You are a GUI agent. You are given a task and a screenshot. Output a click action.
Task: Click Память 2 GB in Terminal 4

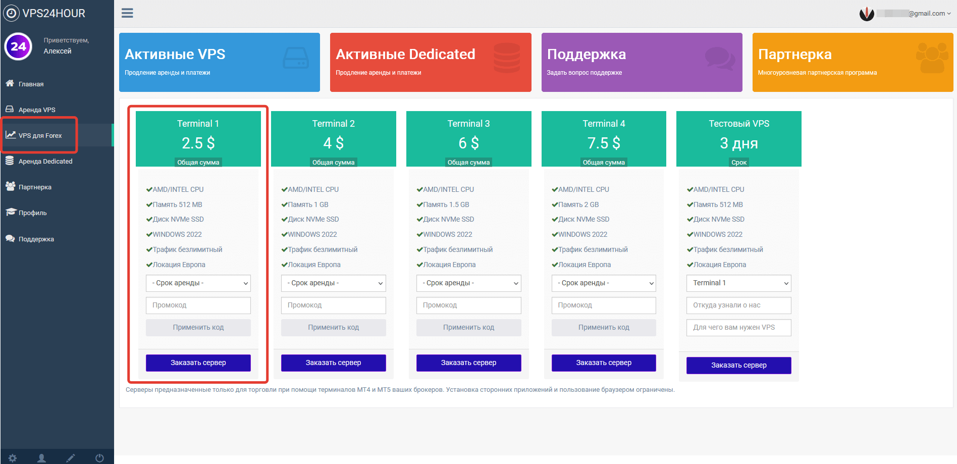click(578, 205)
